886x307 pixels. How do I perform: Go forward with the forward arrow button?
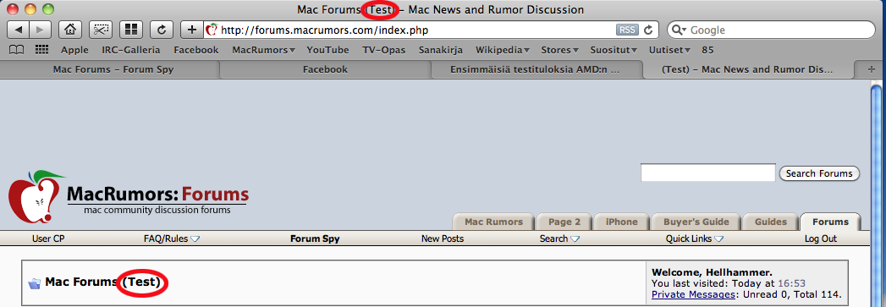click(x=40, y=30)
